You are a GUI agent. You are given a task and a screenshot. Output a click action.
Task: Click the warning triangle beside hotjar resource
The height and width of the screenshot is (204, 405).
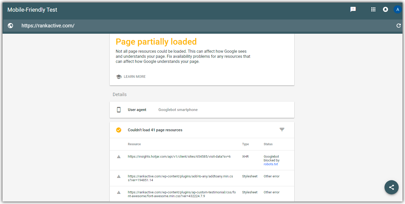point(119,157)
